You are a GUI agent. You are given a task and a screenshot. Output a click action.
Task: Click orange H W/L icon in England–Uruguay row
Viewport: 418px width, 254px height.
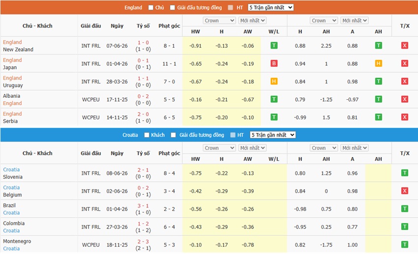tap(274, 81)
